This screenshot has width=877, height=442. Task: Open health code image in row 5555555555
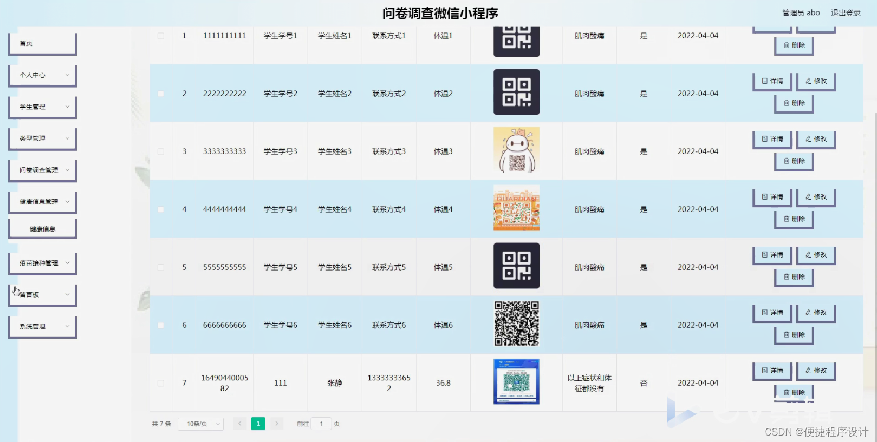(516, 266)
